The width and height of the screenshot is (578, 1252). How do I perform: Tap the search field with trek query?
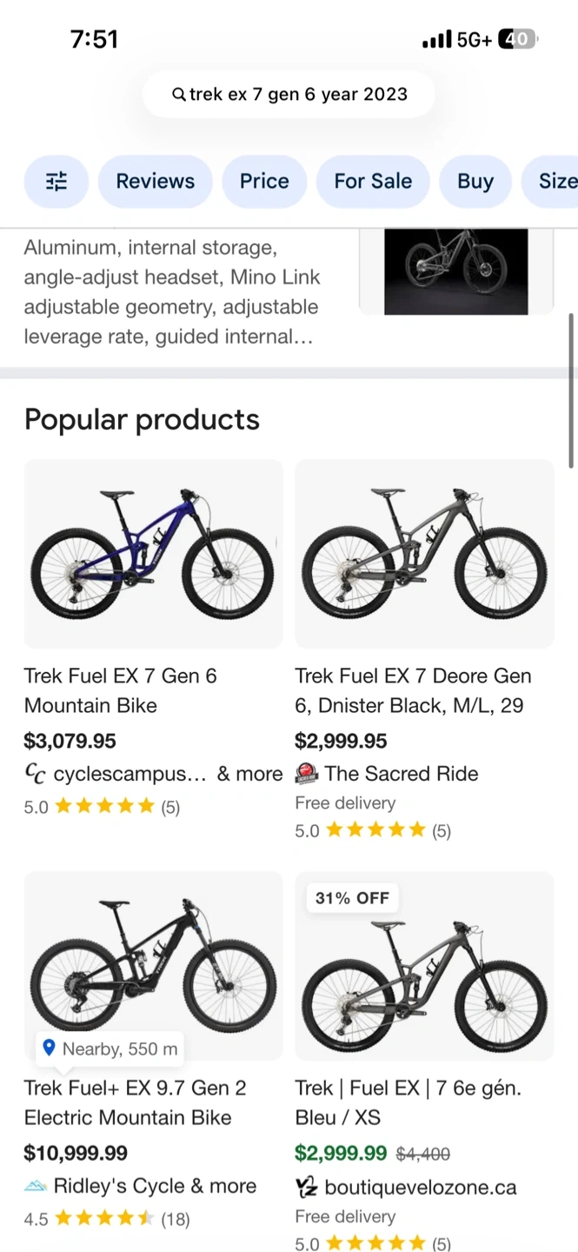pos(289,95)
